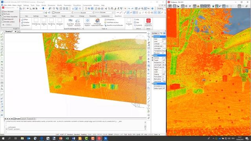Click the Einpassen ribbon icon

coord(60,20)
